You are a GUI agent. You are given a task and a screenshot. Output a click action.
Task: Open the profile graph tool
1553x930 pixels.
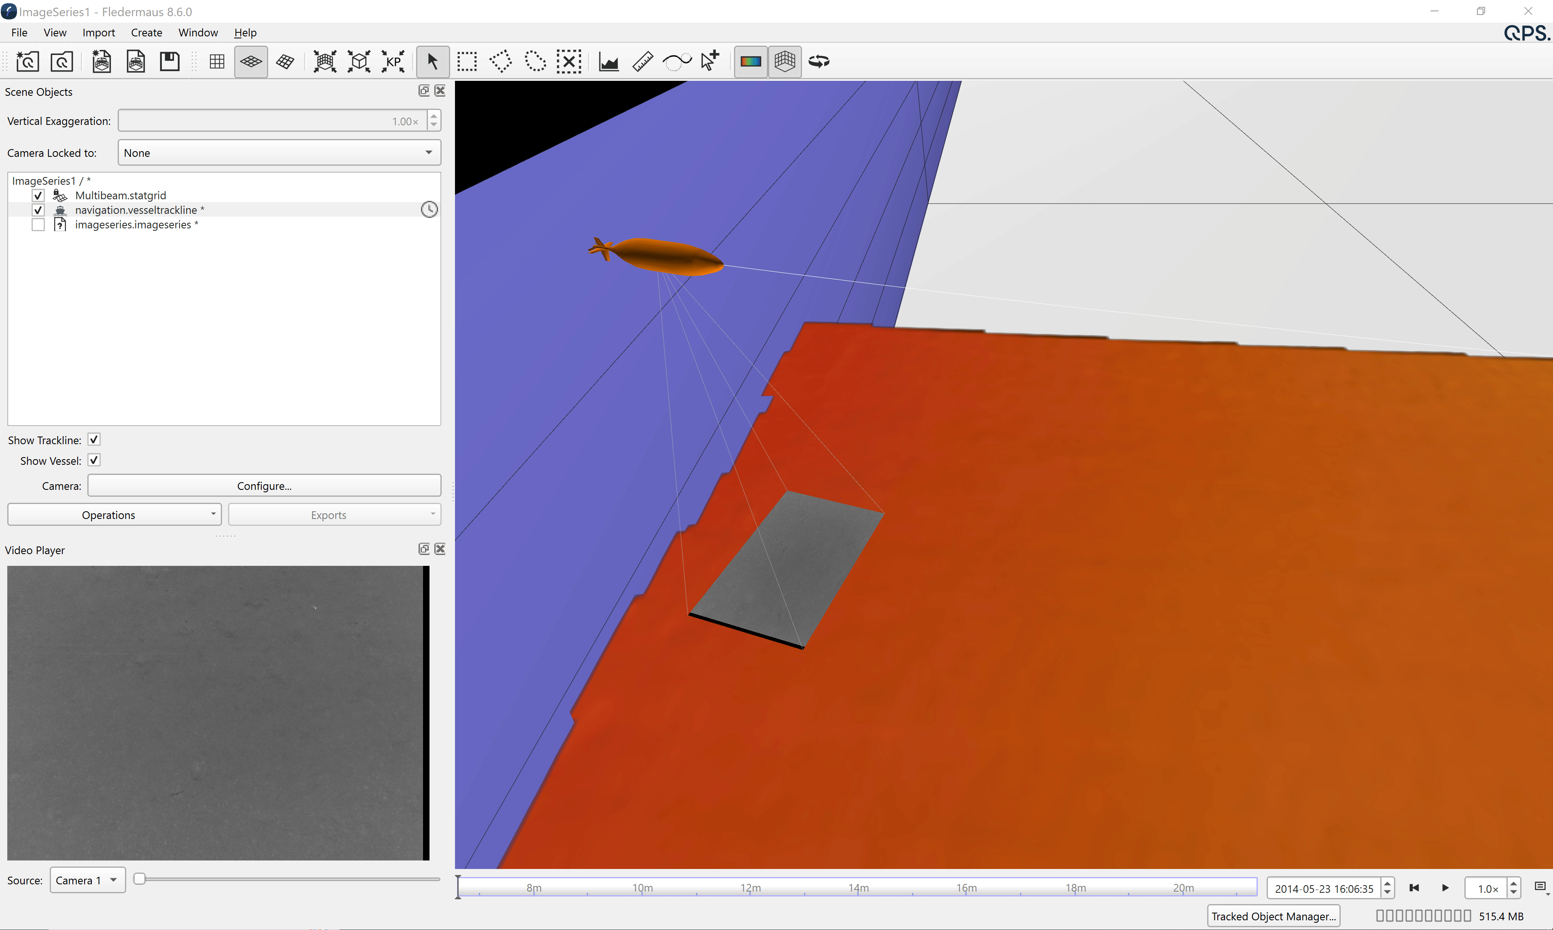(608, 61)
